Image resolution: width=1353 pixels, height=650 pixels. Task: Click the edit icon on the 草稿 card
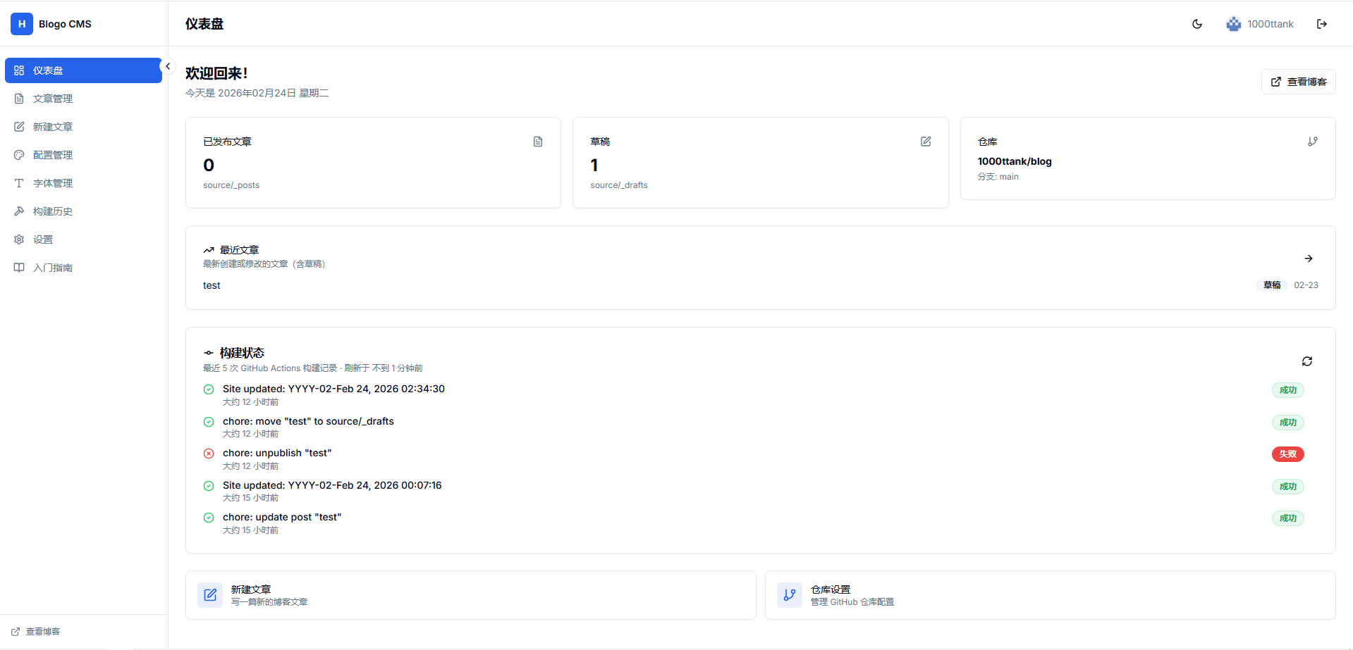[926, 142]
